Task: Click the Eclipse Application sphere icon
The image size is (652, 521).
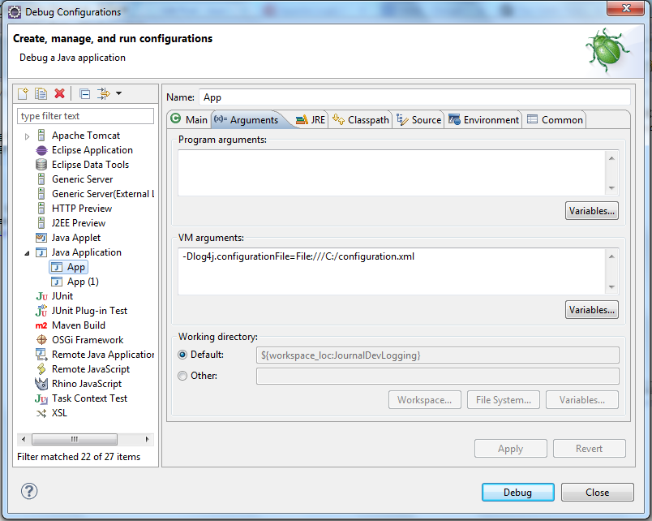Action: [x=41, y=150]
